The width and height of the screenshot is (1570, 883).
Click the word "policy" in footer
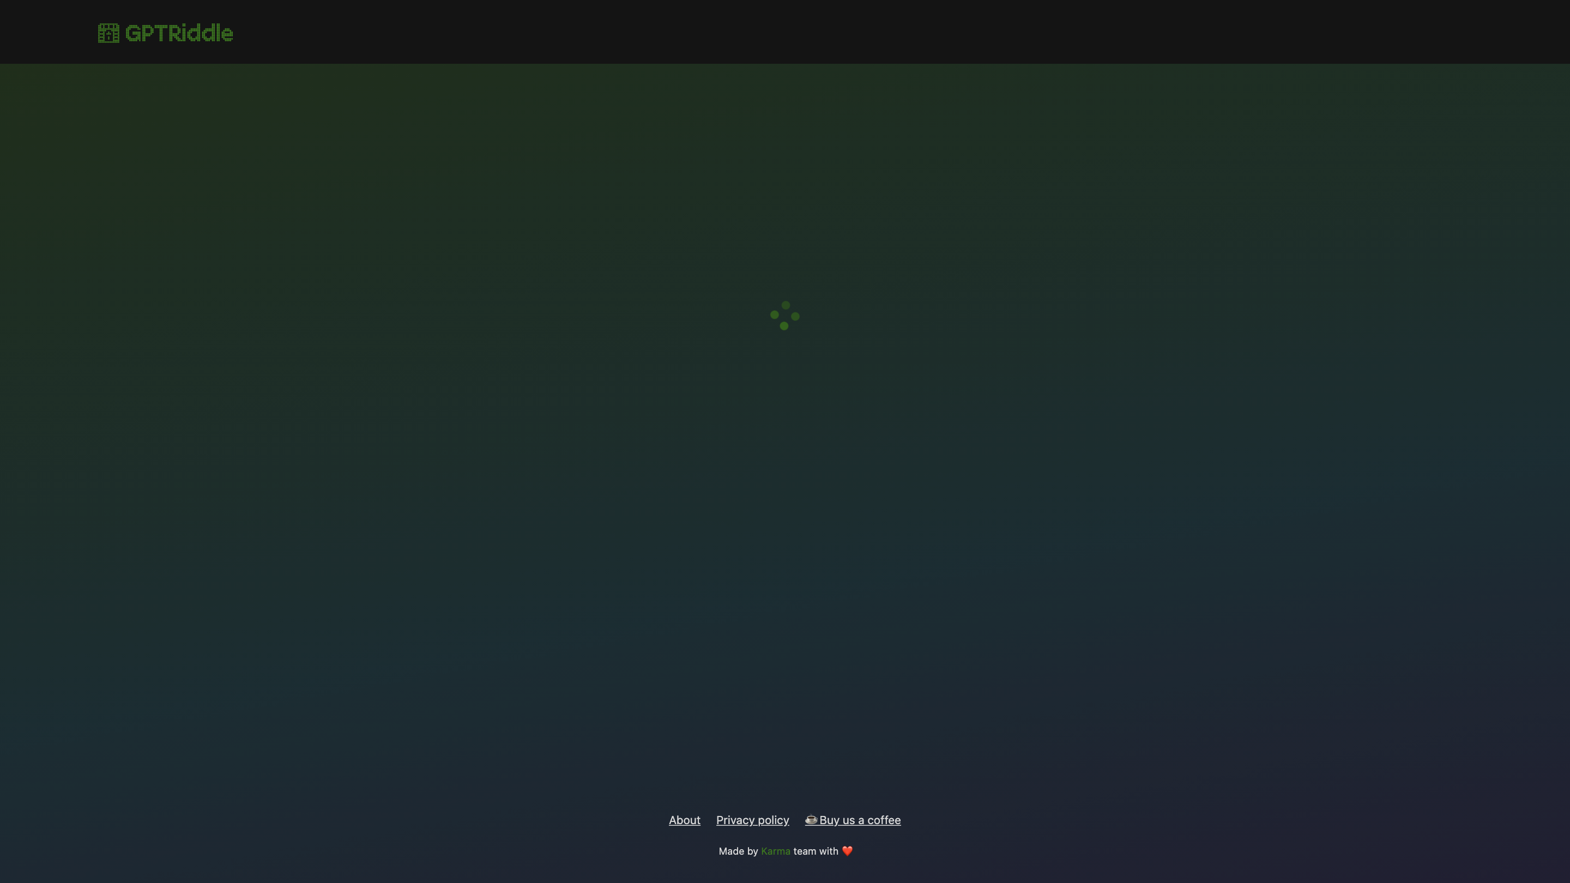pos(773,820)
